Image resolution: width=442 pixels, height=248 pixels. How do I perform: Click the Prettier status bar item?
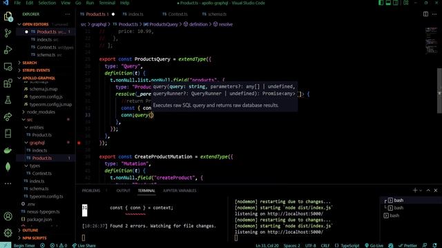407,245
